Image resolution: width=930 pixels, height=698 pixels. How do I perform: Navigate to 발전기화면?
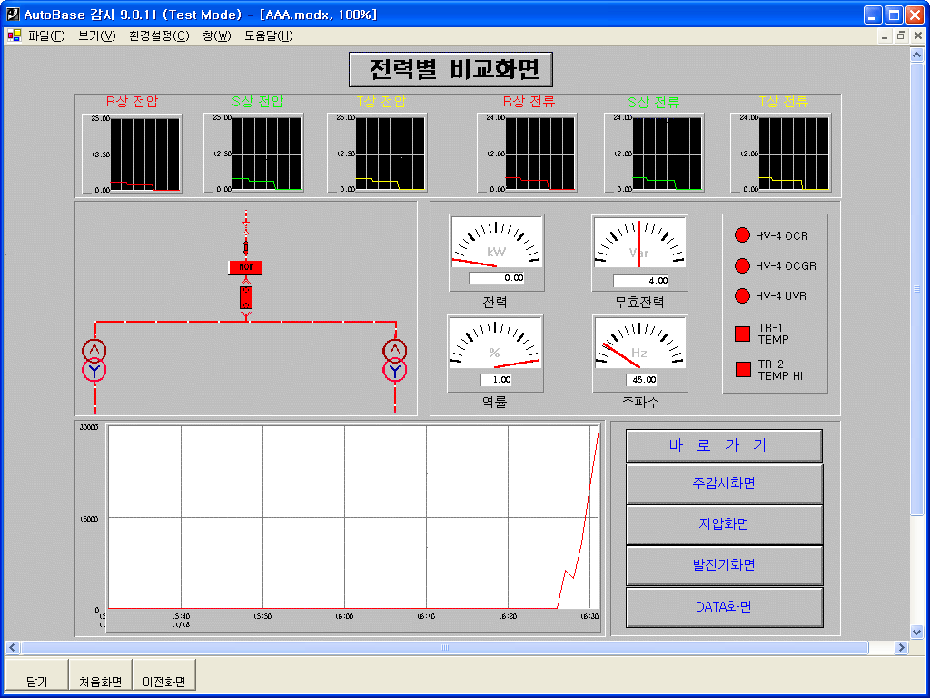tap(724, 565)
